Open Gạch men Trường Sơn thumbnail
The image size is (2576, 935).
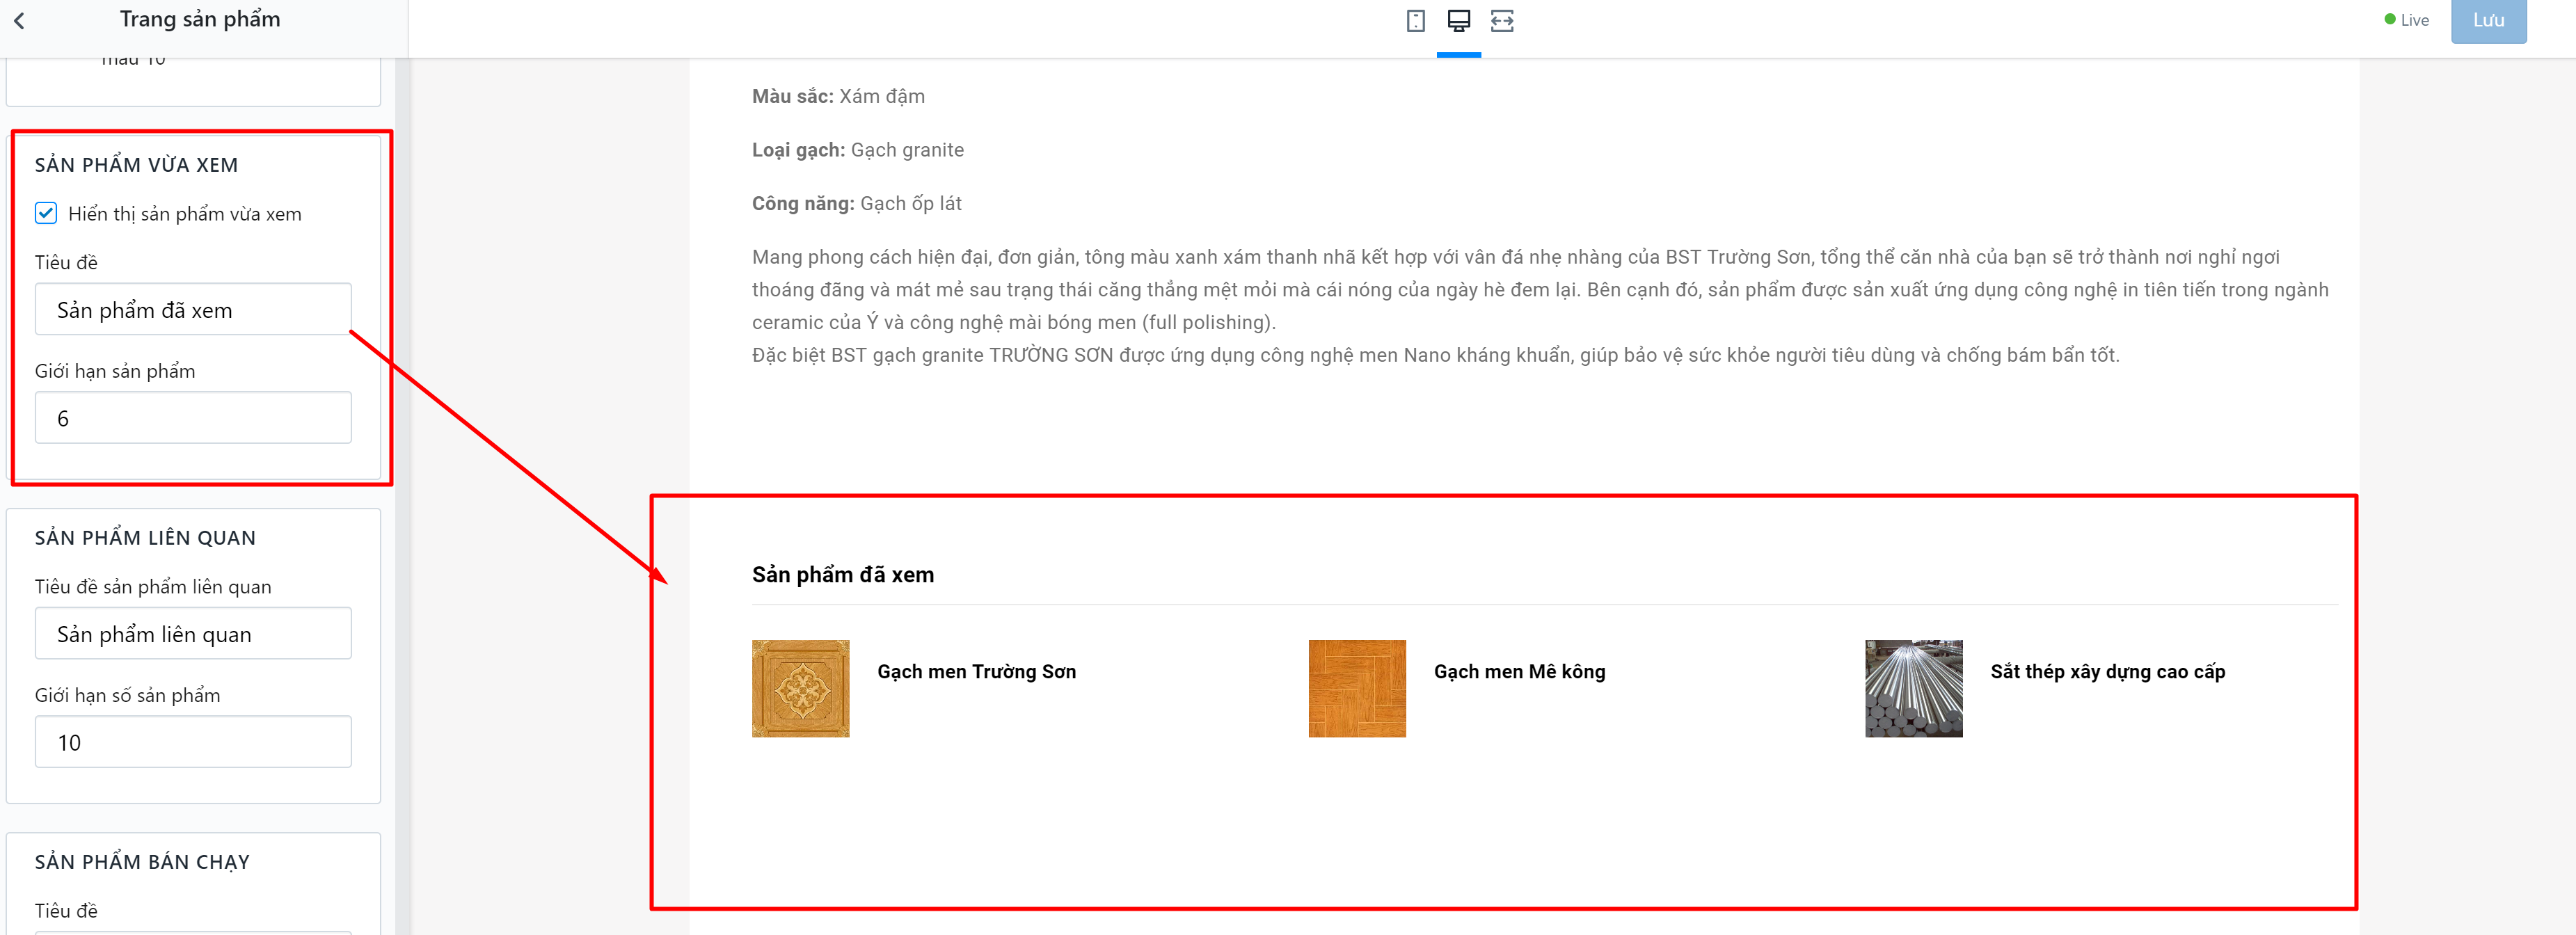point(800,689)
